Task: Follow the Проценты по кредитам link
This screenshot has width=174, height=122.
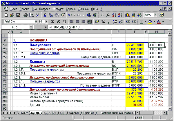Action: 47,70
